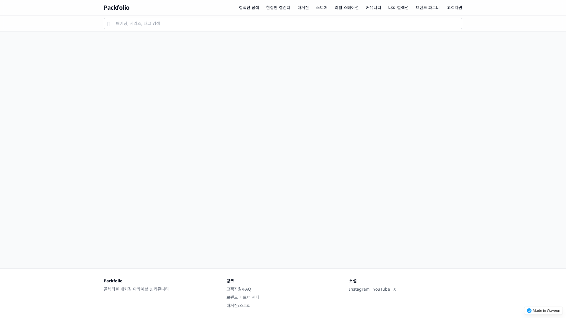Select the 리필 스테이션 nav item
The image size is (566, 318).
pyautogui.click(x=346, y=8)
